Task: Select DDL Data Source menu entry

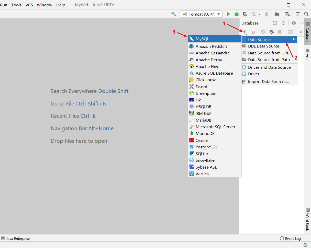Action: click(269, 46)
